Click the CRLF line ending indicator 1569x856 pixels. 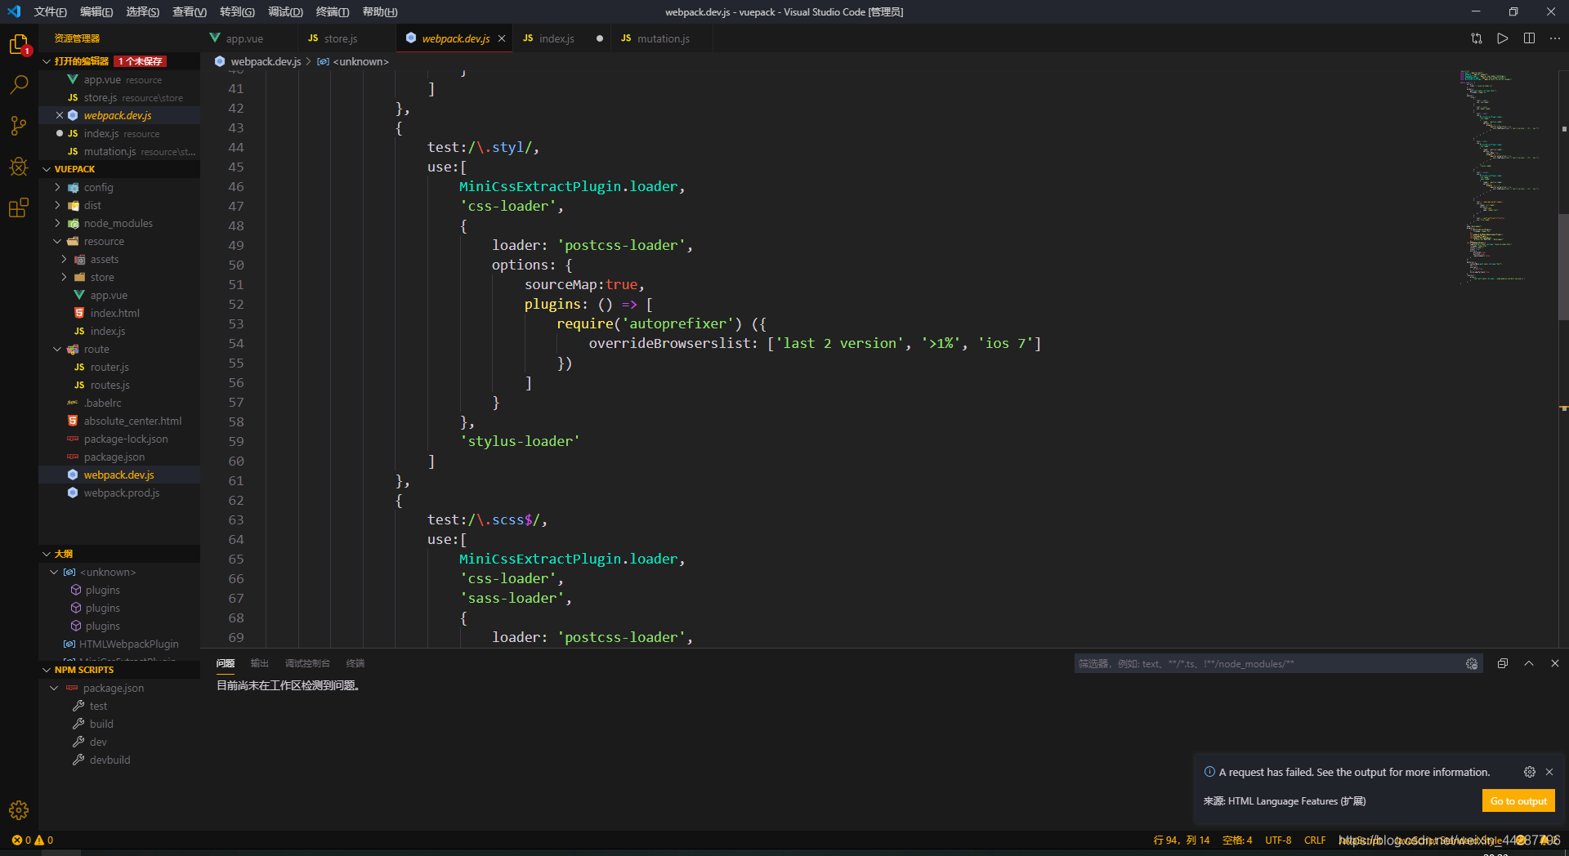pyautogui.click(x=1315, y=840)
